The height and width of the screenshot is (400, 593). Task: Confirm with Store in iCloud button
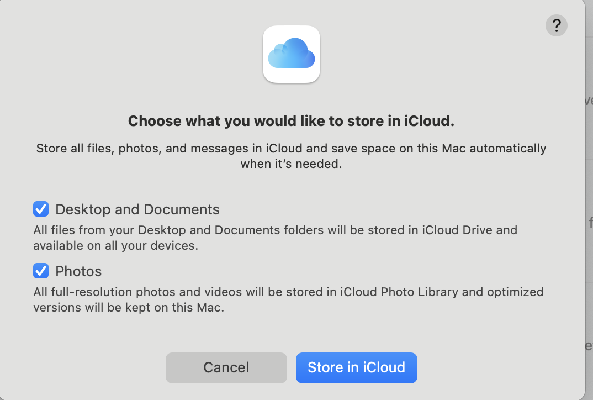coord(356,368)
